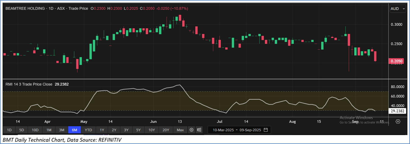Switch to the 5D timeframe
The image size is (410, 144).
pyautogui.click(x=22, y=130)
